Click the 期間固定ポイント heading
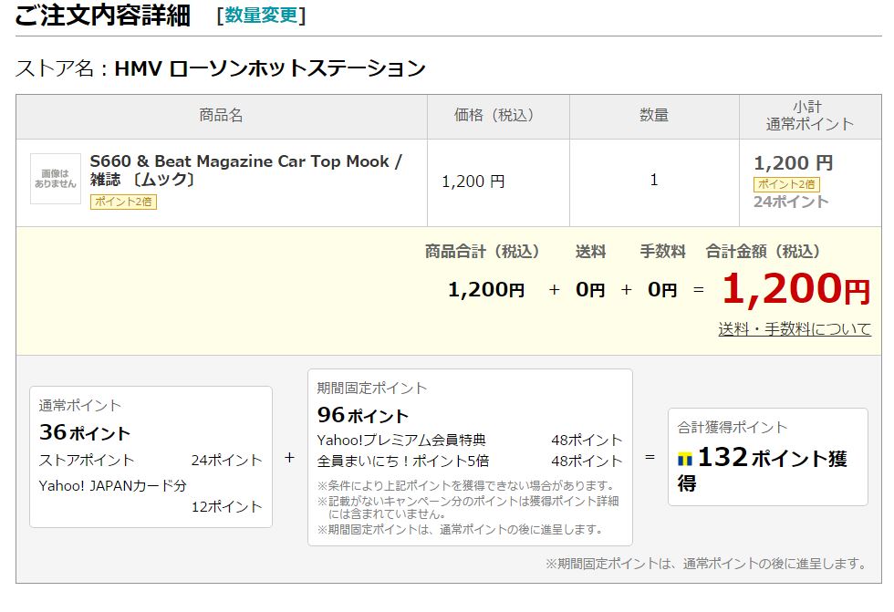The image size is (894, 612). [372, 389]
